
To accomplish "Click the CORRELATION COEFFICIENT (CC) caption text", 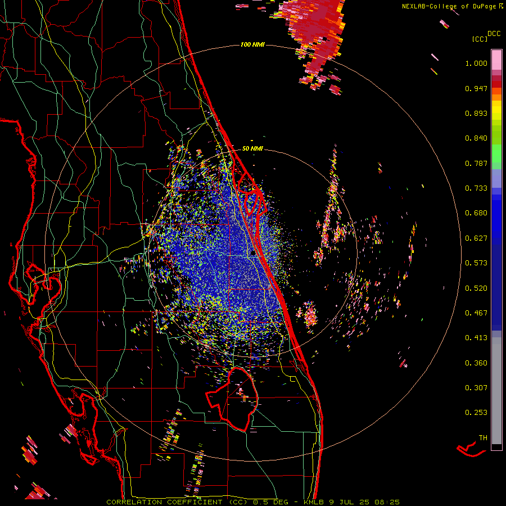I will click(177, 502).
